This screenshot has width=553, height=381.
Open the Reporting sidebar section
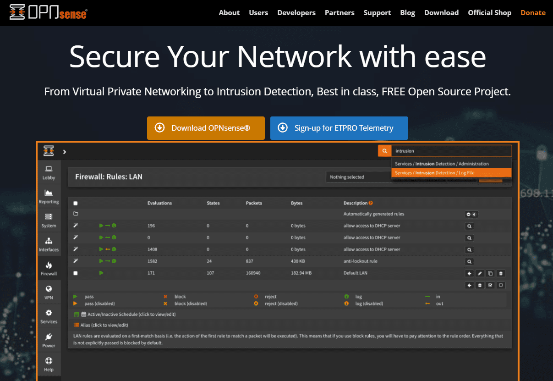pyautogui.click(x=49, y=197)
